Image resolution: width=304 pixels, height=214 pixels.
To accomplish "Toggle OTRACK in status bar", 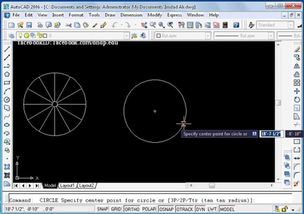I will (185, 209).
